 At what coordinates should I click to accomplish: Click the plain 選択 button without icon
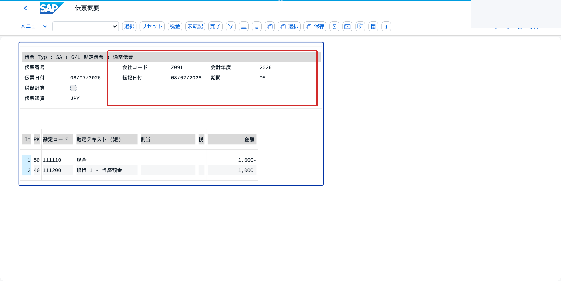click(129, 26)
